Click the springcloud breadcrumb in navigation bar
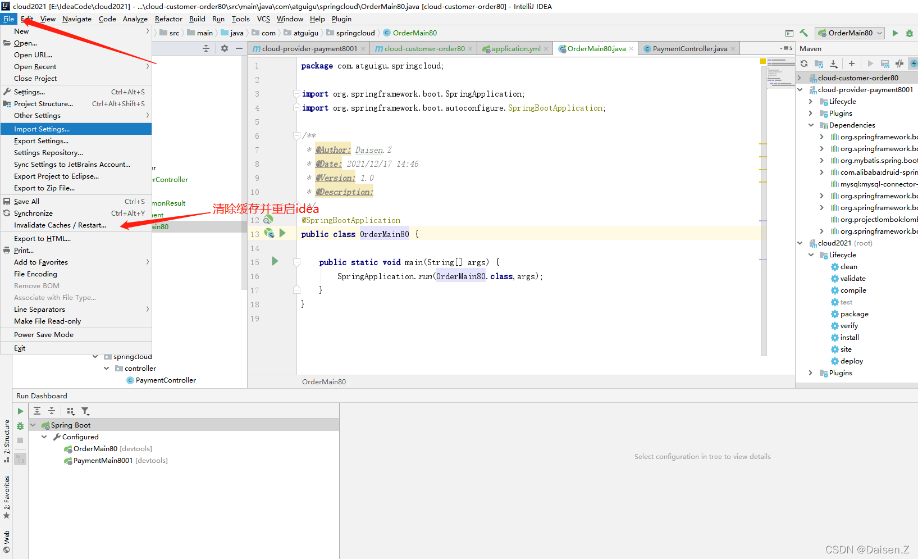The height and width of the screenshot is (559, 918). tap(350, 33)
